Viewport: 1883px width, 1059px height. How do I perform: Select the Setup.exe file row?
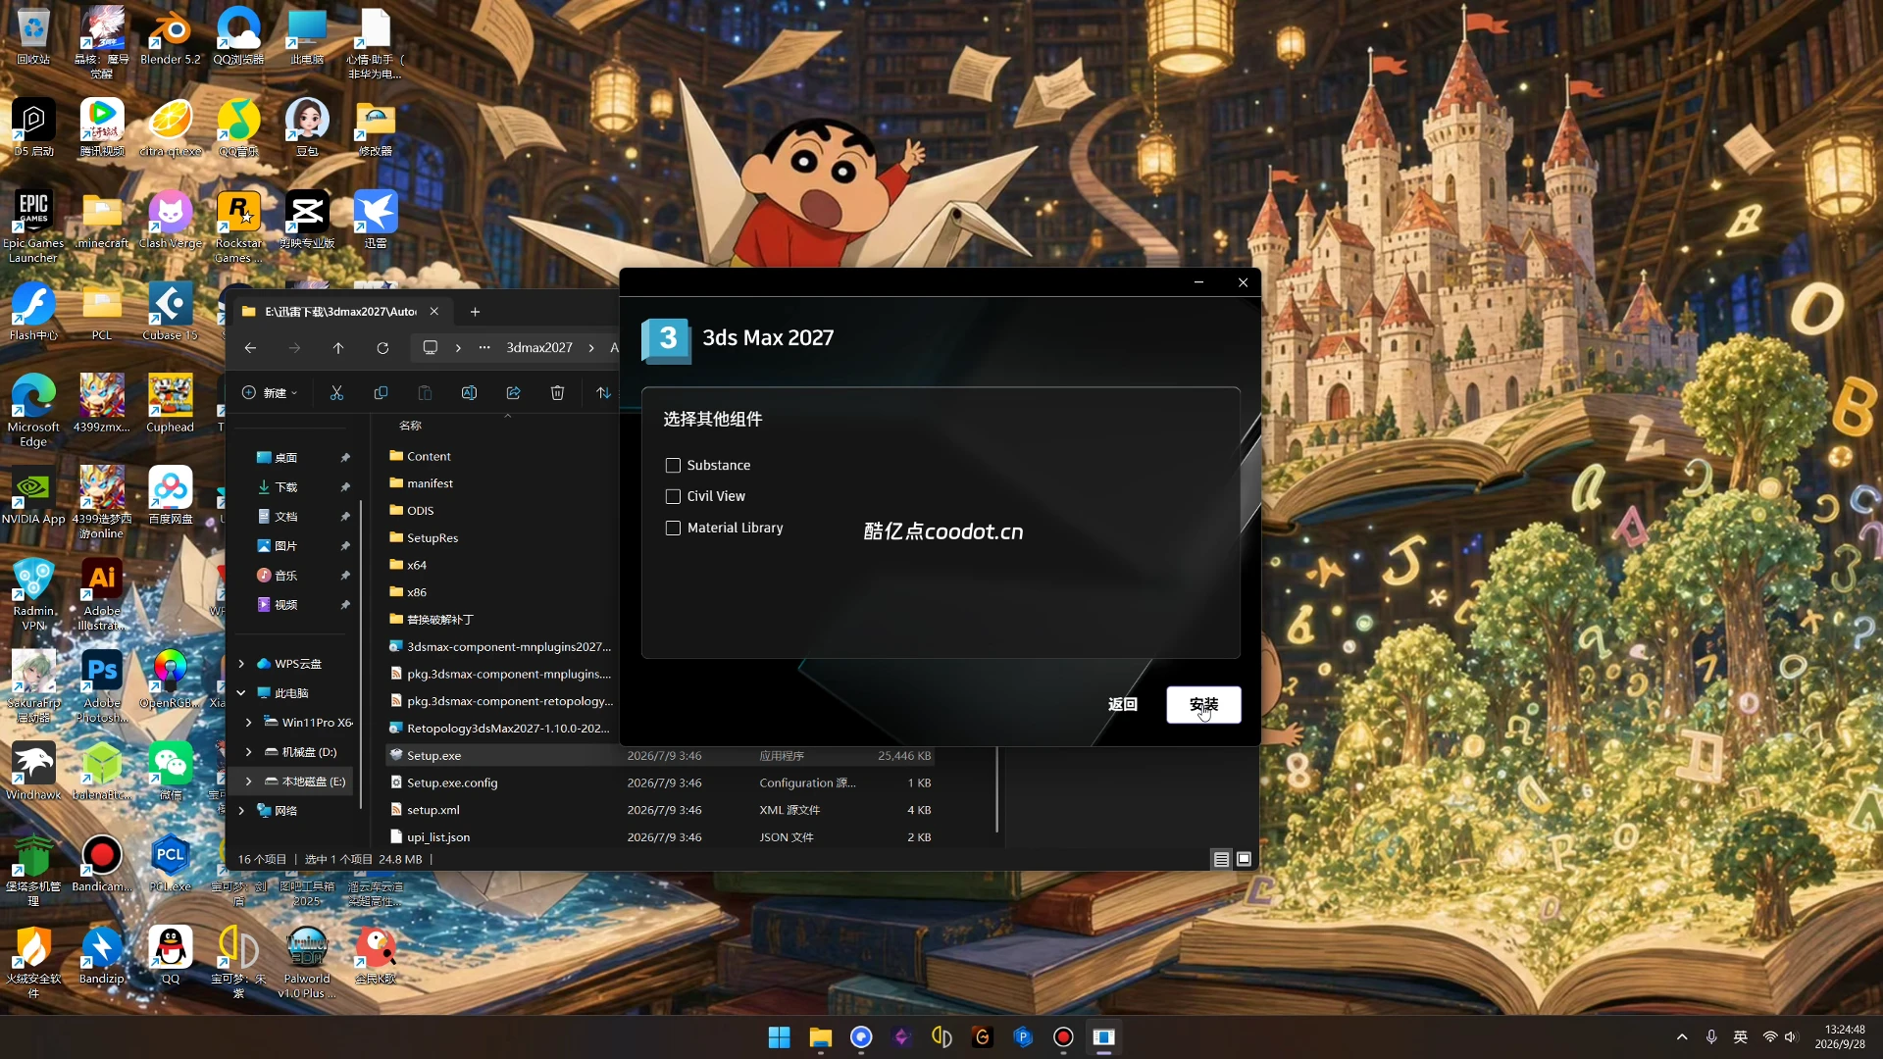tap(660, 756)
